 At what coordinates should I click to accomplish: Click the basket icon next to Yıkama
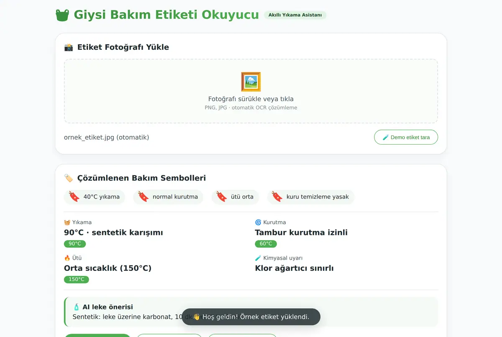point(67,222)
